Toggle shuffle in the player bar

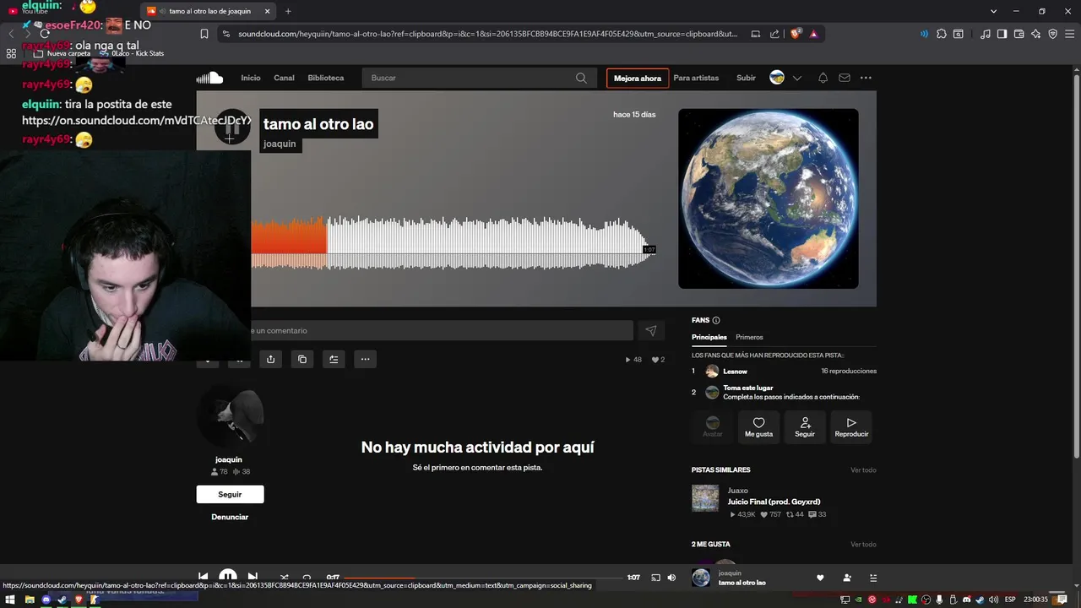click(284, 578)
